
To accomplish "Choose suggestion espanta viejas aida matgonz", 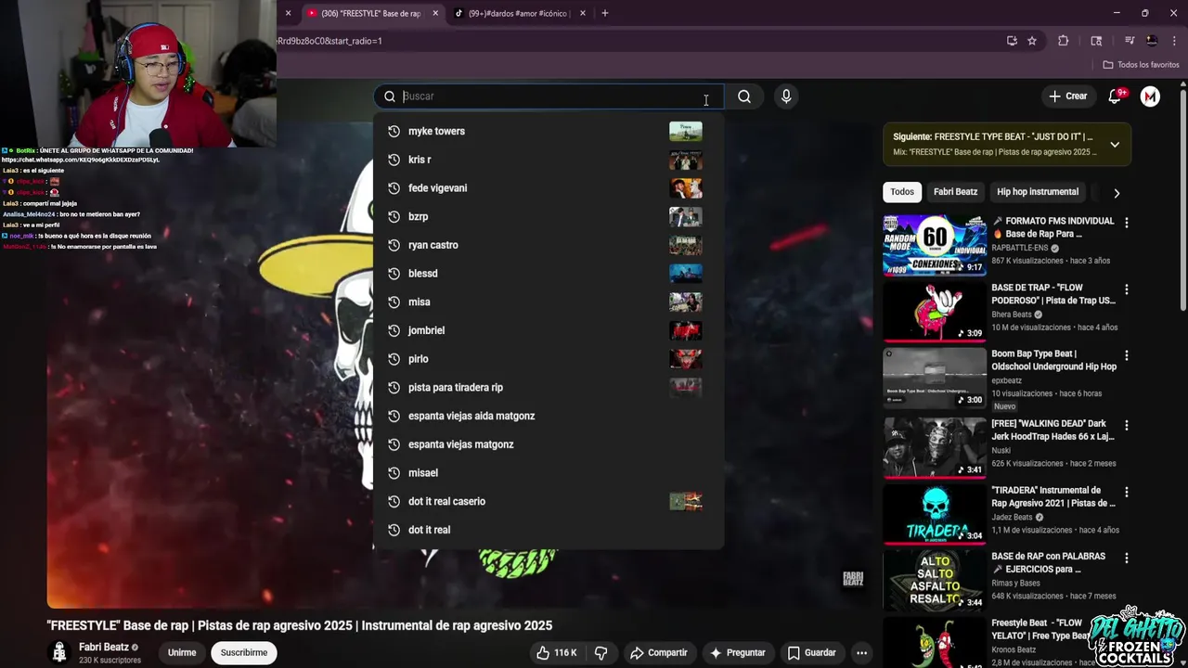I will click(548, 416).
